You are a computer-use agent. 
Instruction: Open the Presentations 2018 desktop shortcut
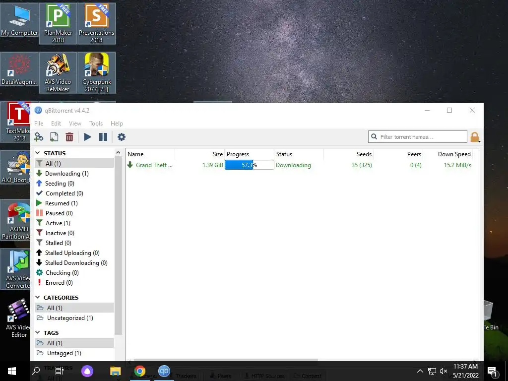97,24
